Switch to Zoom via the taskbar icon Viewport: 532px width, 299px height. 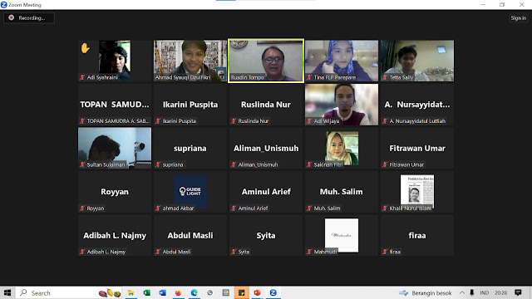click(x=273, y=292)
